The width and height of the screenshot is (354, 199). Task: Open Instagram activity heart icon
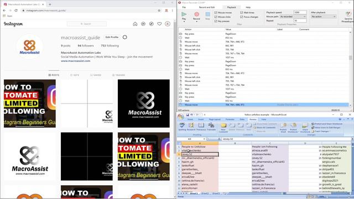(159, 24)
